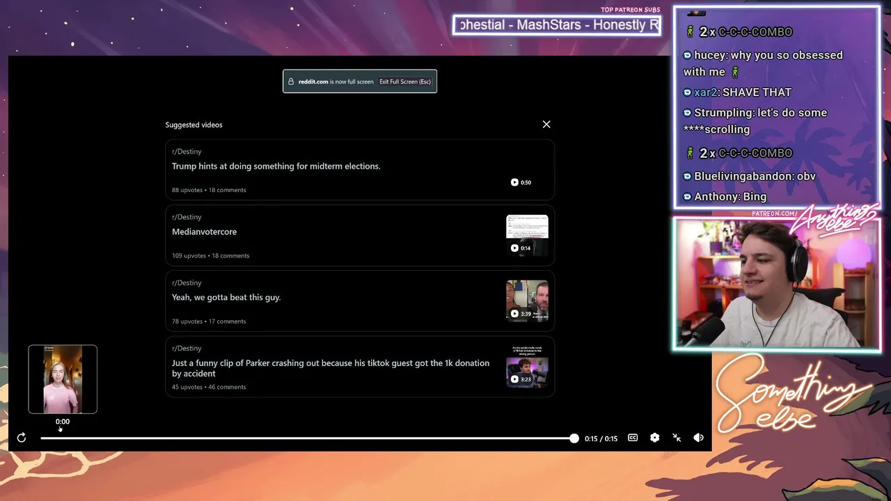Click "78 upvotes • 17 comments" text
The width and height of the screenshot is (891, 501).
[x=209, y=321]
